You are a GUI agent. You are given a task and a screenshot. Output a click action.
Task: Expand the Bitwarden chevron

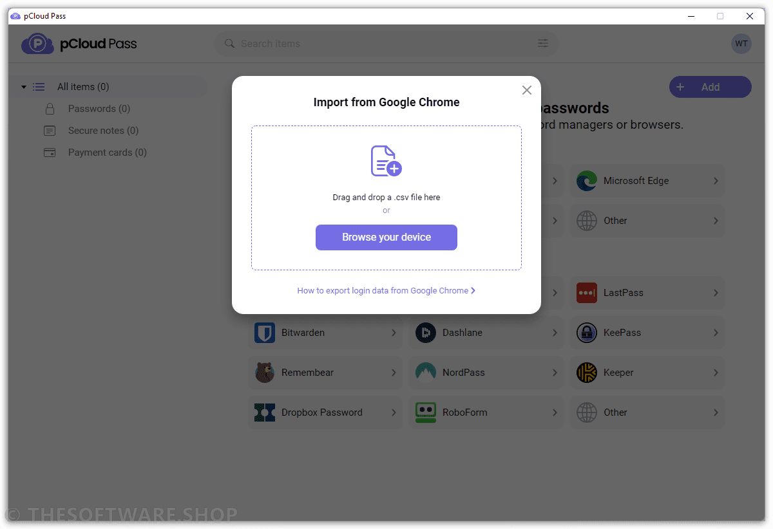(x=394, y=333)
